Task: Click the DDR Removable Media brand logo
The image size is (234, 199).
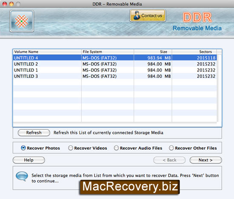Action: (x=197, y=22)
